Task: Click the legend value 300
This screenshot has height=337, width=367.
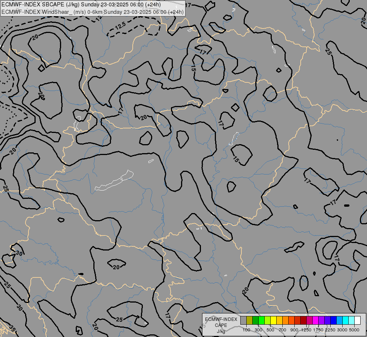Action: (x=258, y=330)
